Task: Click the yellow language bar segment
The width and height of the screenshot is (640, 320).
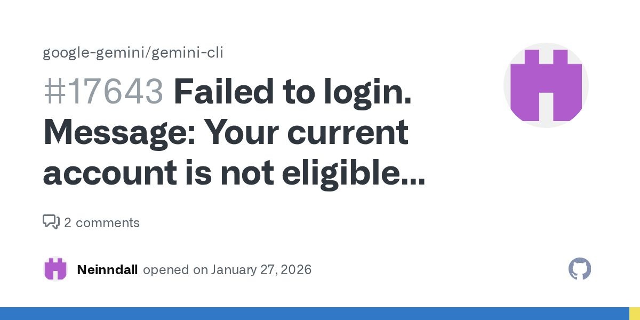Action: click(x=635, y=314)
